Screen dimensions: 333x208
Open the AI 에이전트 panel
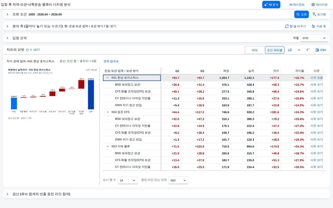(297, 4)
